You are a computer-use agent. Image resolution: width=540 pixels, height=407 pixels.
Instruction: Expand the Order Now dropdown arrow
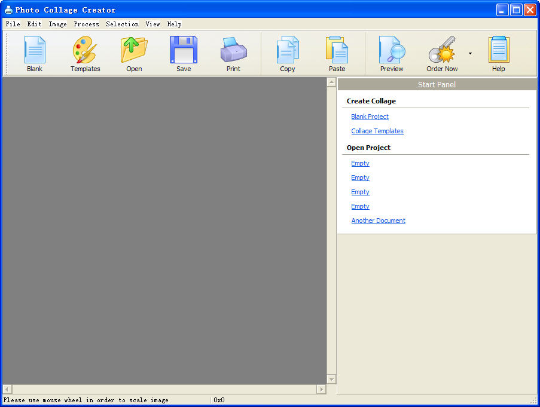(470, 53)
